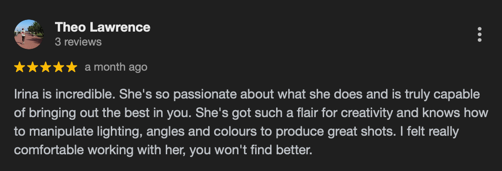The height and width of the screenshot is (171, 502).
Task: Select the third gold rating star
Action: pyautogui.click(x=46, y=67)
